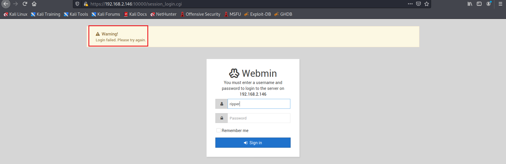Open the Firefox hamburger menu
The width and height of the screenshot is (506, 164).
click(x=500, y=4)
